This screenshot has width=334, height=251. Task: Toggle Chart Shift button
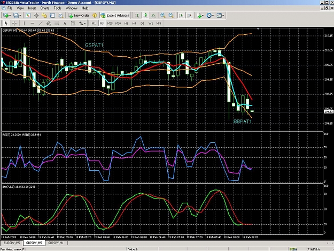coord(189,16)
